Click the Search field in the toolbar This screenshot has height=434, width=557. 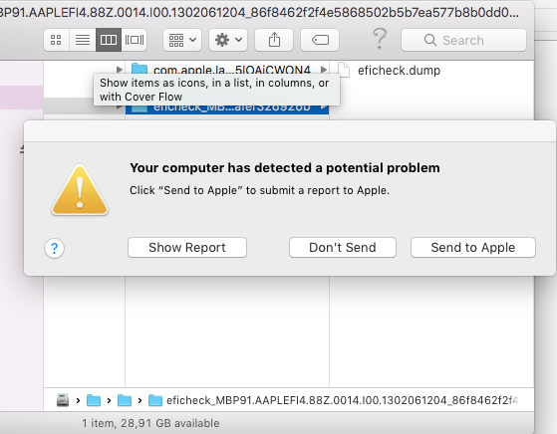pos(463,40)
